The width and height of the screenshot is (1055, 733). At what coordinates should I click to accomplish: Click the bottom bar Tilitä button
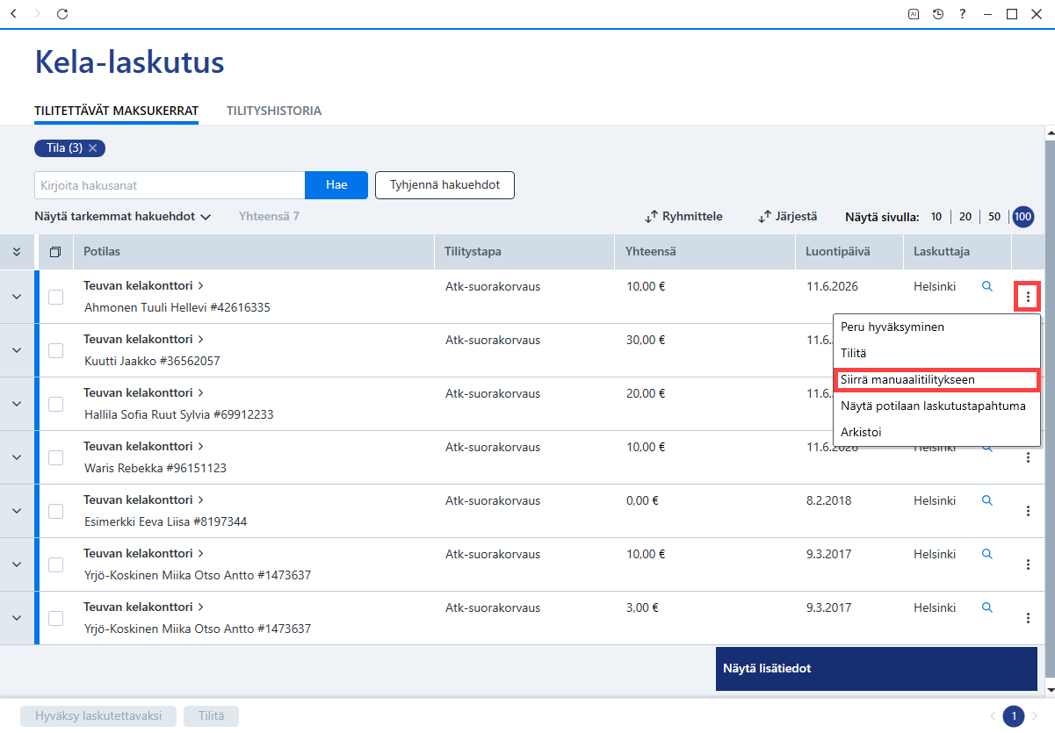[x=211, y=716]
